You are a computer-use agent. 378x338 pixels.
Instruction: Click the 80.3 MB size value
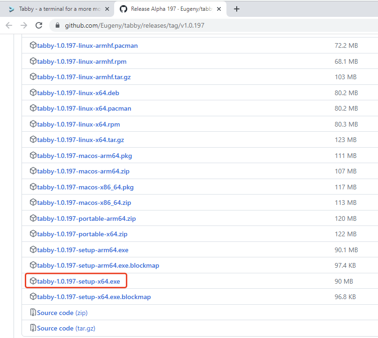346,124
